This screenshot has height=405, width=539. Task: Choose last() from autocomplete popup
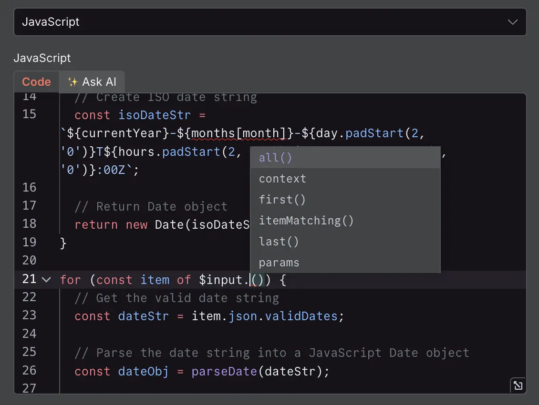[x=279, y=242]
